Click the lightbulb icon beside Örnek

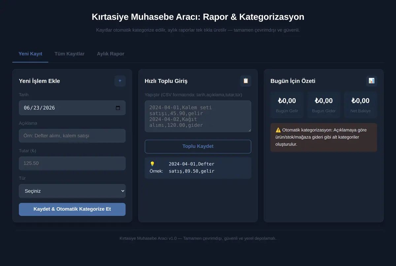point(152,164)
